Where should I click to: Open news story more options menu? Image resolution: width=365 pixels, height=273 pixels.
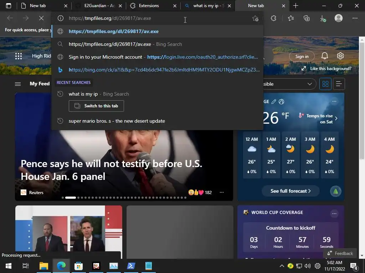tap(222, 192)
